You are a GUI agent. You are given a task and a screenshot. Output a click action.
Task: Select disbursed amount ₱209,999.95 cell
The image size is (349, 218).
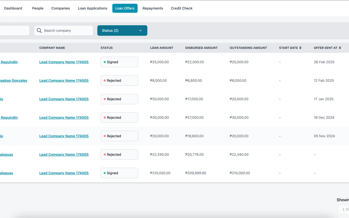(x=196, y=173)
